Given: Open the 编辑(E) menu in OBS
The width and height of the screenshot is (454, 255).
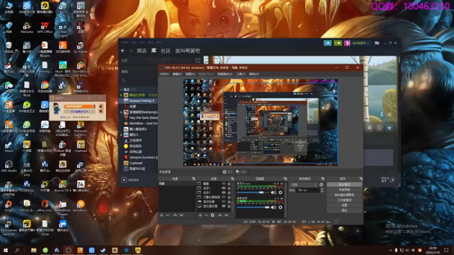Looking at the screenshot, I should coord(177,74).
